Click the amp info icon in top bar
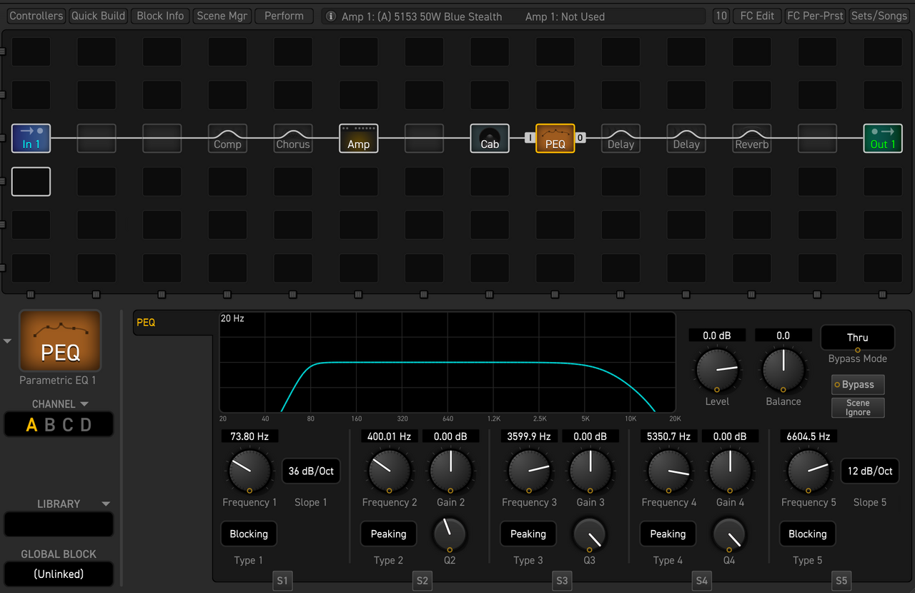The width and height of the screenshot is (915, 593). point(331,16)
